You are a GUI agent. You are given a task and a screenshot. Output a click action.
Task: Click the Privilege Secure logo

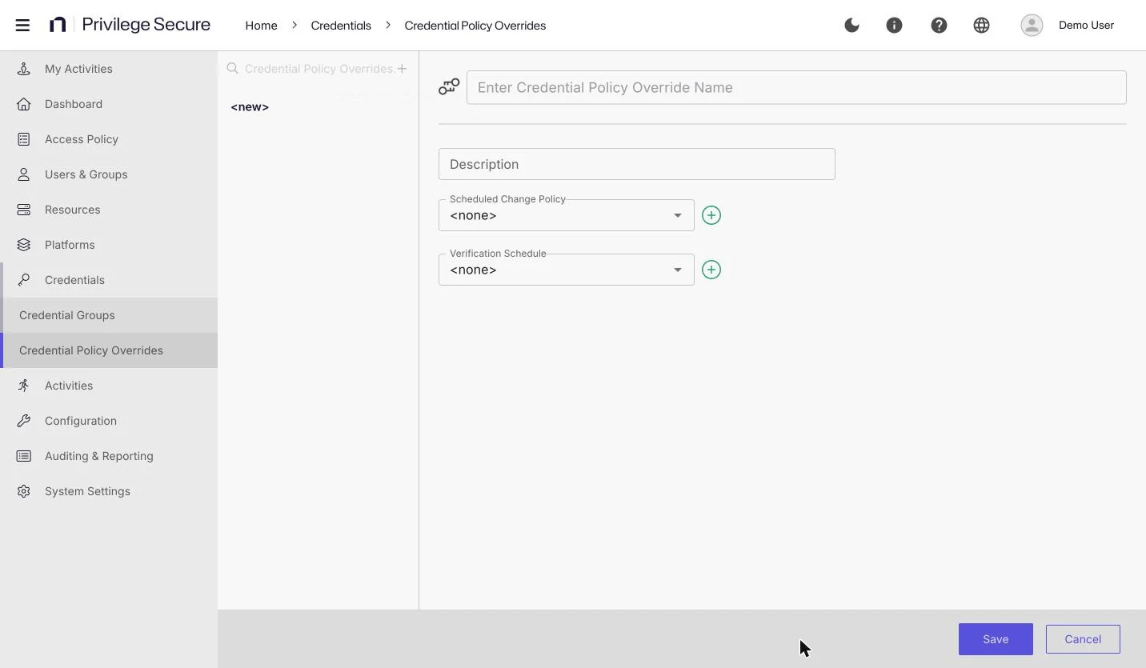pyautogui.click(x=130, y=25)
